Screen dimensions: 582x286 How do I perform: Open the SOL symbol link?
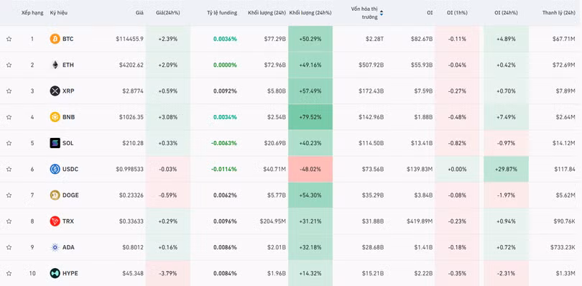68,143
